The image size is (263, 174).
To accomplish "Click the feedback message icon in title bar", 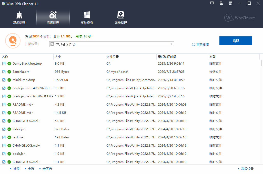I will [x=212, y=3].
